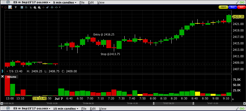Open the File menu of the 15 min chart

tap(84, 109)
